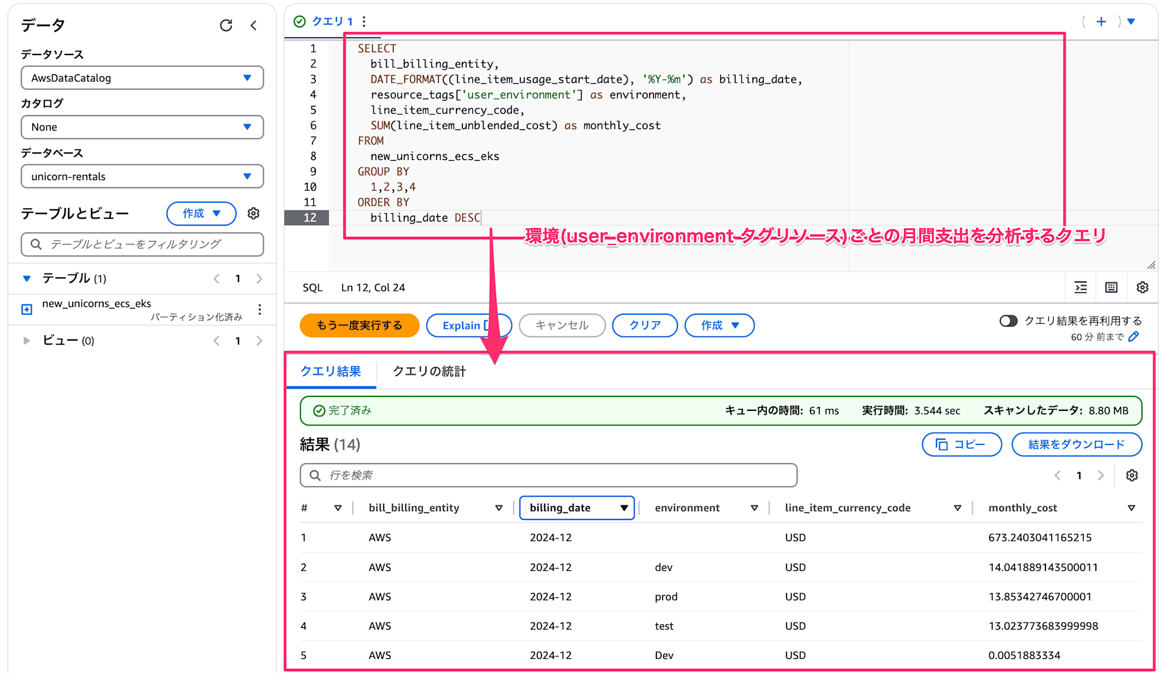Open the Query 1 tab options menu
This screenshot has height=673, width=1172.
coord(364,22)
